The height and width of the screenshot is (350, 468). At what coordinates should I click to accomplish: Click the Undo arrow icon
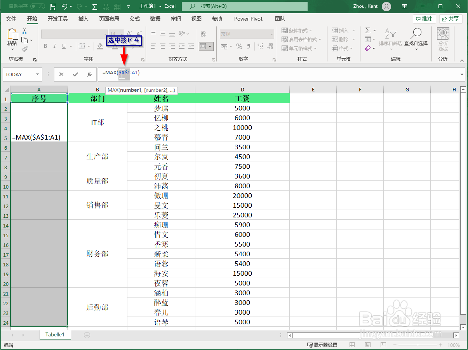[64, 7]
